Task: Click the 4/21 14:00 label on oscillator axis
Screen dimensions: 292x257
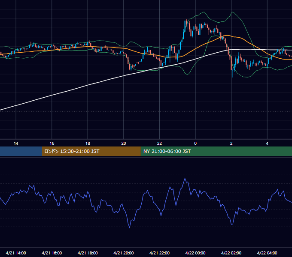Action: [x=16, y=253]
